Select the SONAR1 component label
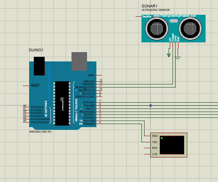Screen dimensions: 218x182 pos(149,6)
